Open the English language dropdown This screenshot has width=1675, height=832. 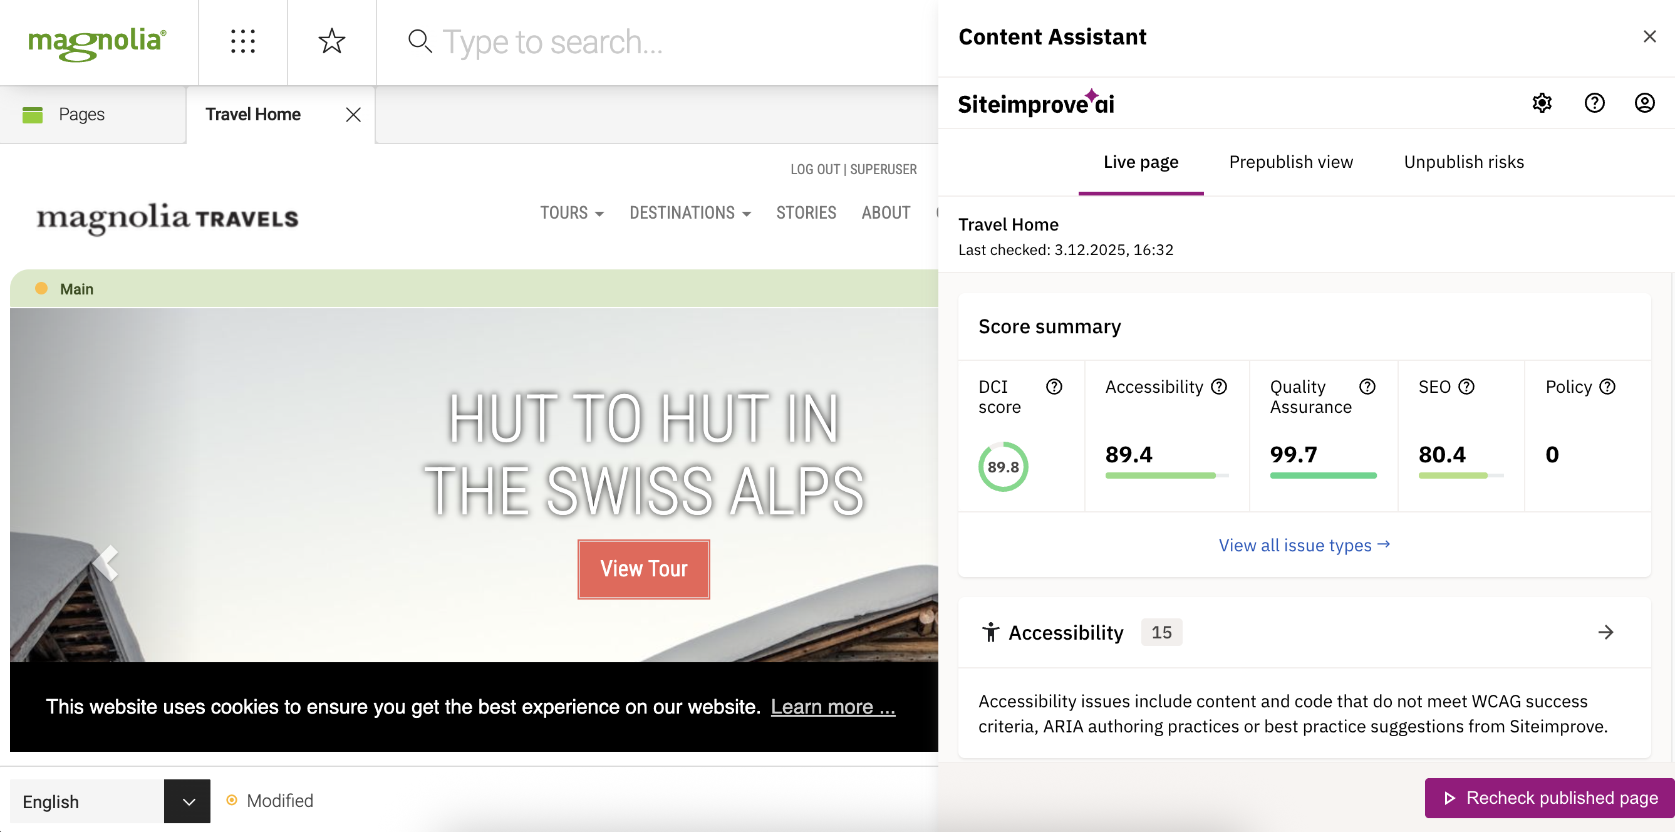pos(187,801)
